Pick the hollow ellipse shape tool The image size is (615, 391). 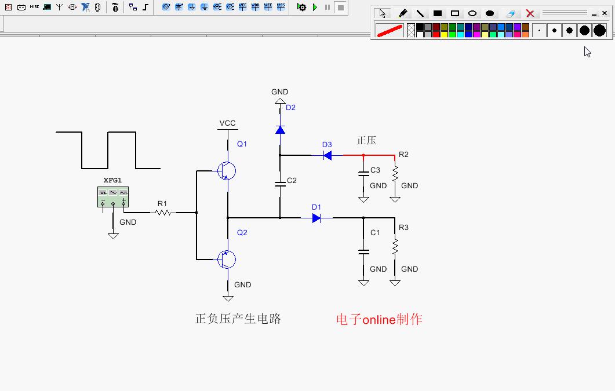coord(472,13)
